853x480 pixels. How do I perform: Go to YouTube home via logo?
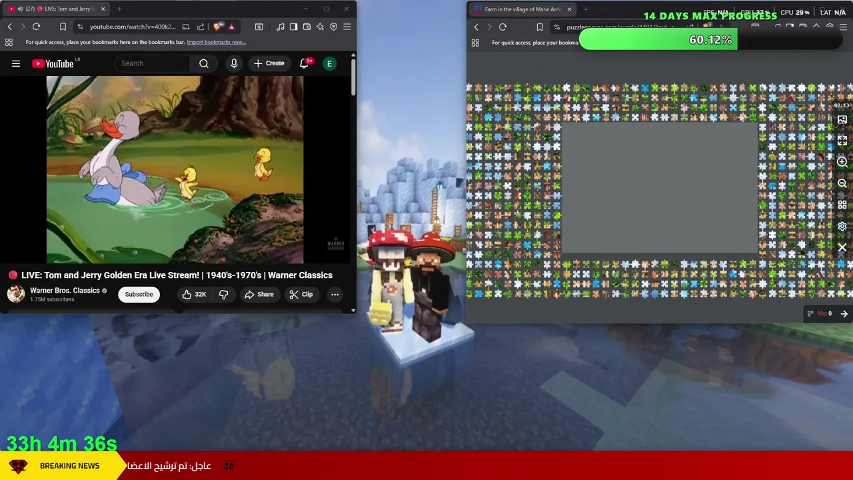tap(53, 63)
